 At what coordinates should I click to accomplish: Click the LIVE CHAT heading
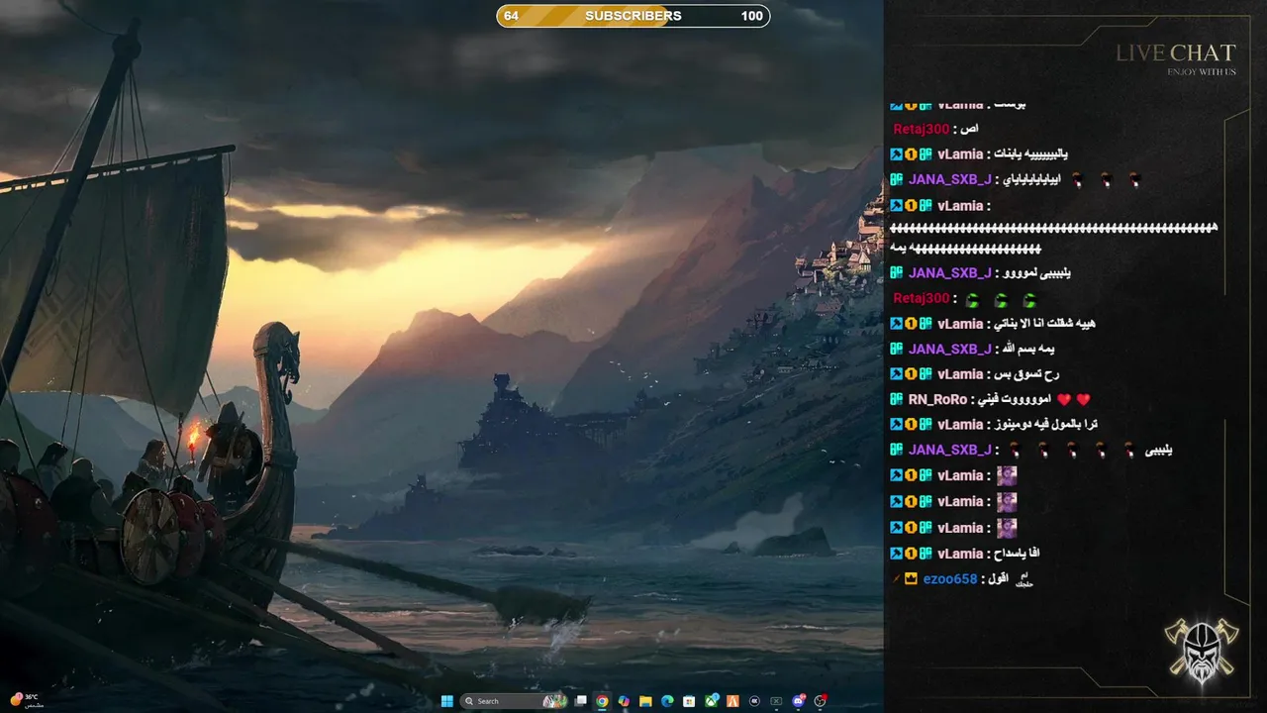tap(1176, 53)
